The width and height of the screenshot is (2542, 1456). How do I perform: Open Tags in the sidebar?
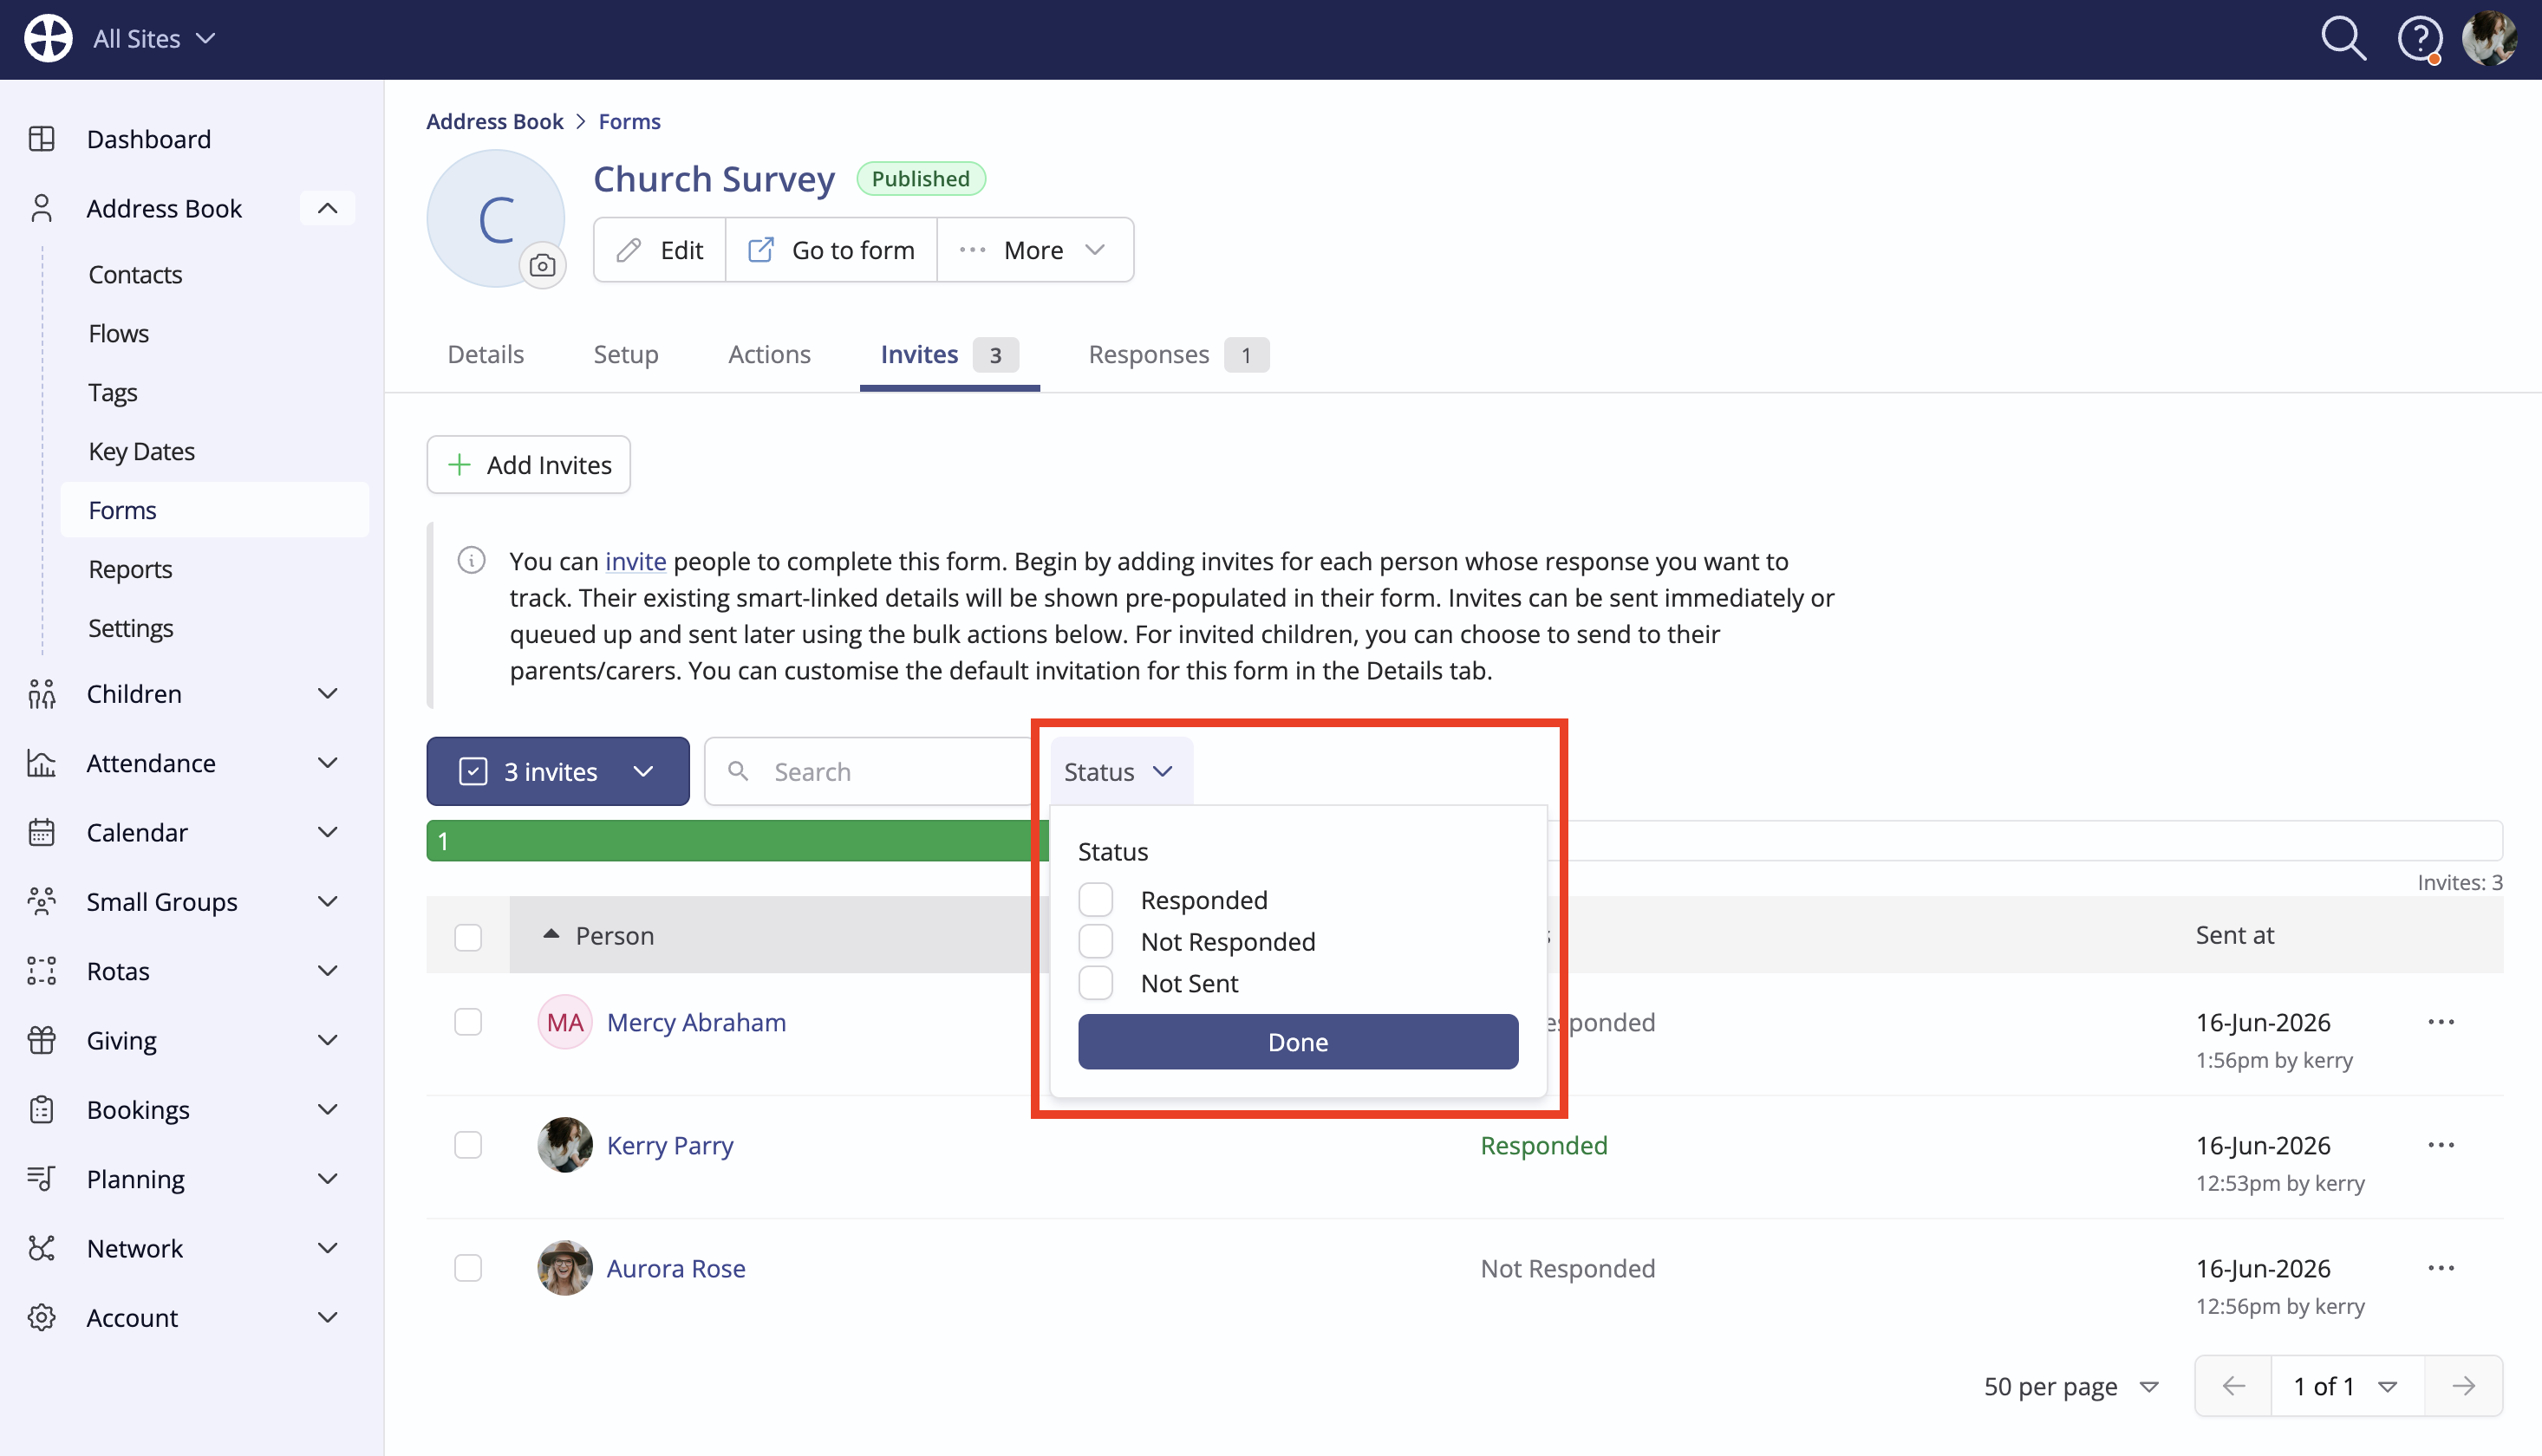tap(112, 392)
